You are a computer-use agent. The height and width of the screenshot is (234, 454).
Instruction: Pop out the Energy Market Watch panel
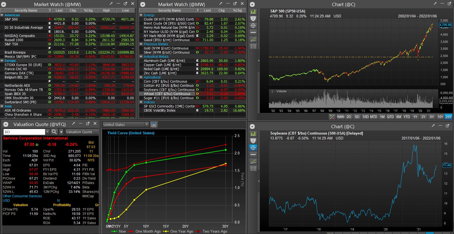pyautogui.click(x=235, y=4)
